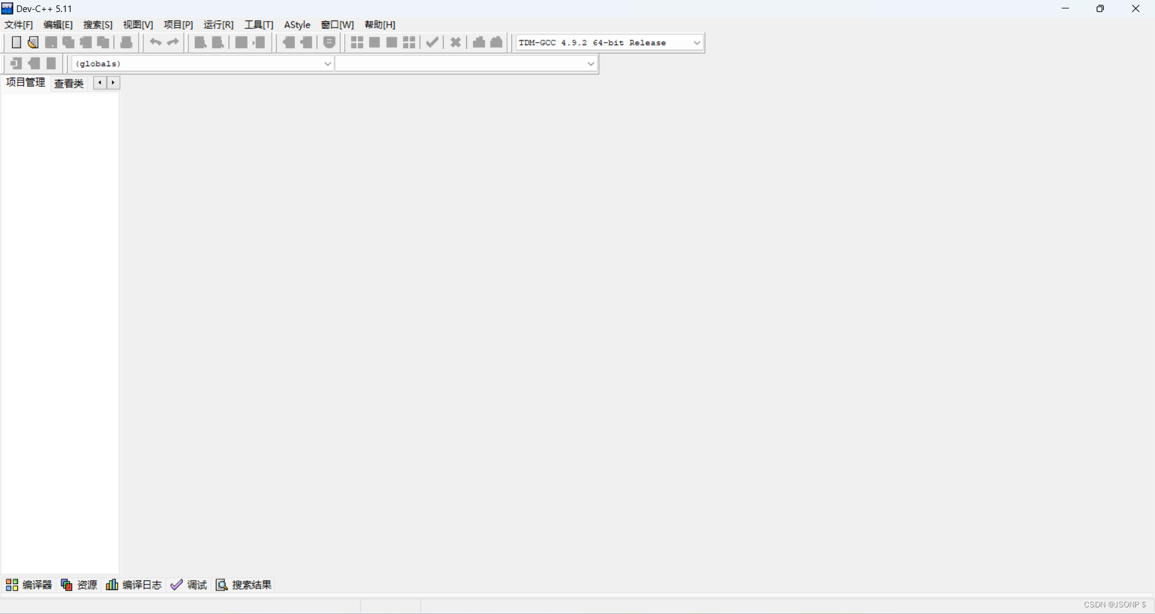Open the 运行[R] menu
The height and width of the screenshot is (614, 1155).
click(219, 25)
